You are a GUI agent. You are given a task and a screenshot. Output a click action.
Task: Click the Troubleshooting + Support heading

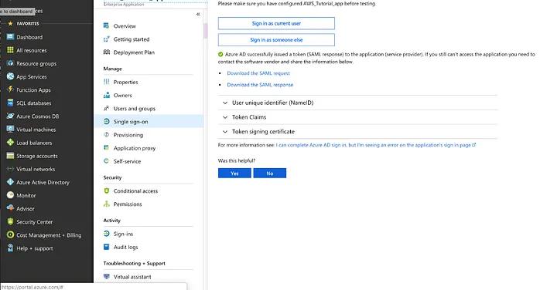point(135,263)
